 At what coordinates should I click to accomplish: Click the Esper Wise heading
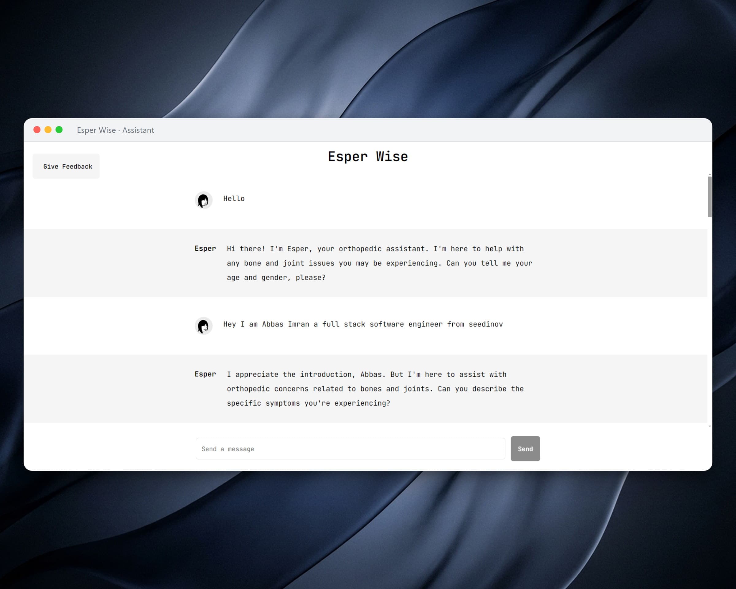[x=368, y=157]
